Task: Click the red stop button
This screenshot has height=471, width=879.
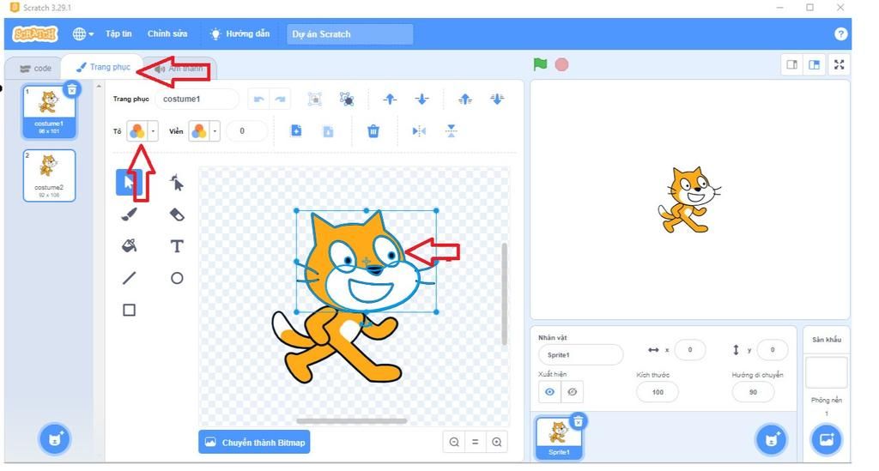Action: 561,64
